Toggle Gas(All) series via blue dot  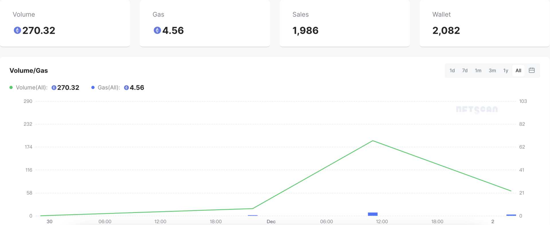tap(93, 88)
